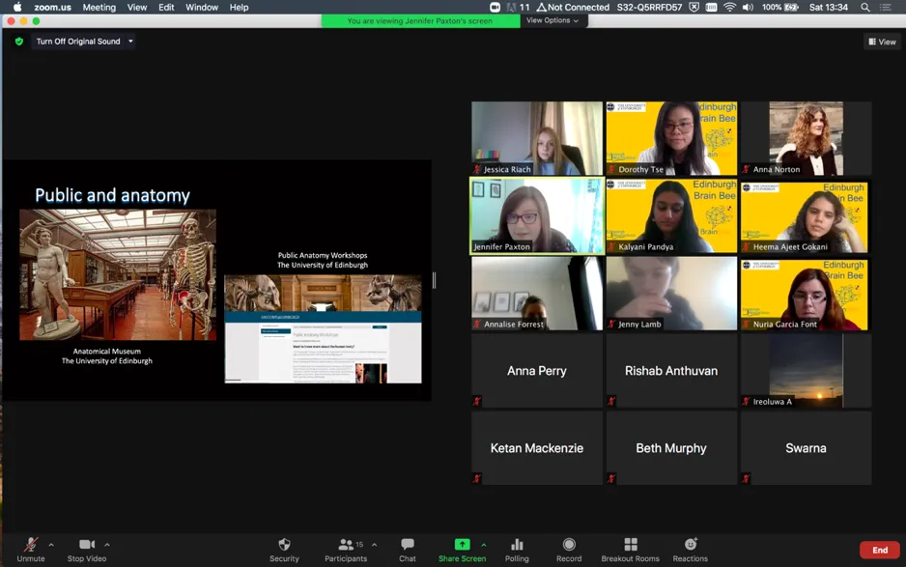Turn Off Original Sound
Viewport: 906px width, 567px height.
[x=78, y=42]
